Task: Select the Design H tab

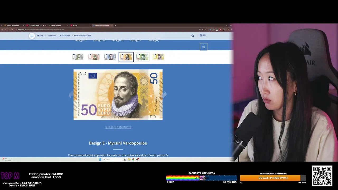Action: point(118,40)
